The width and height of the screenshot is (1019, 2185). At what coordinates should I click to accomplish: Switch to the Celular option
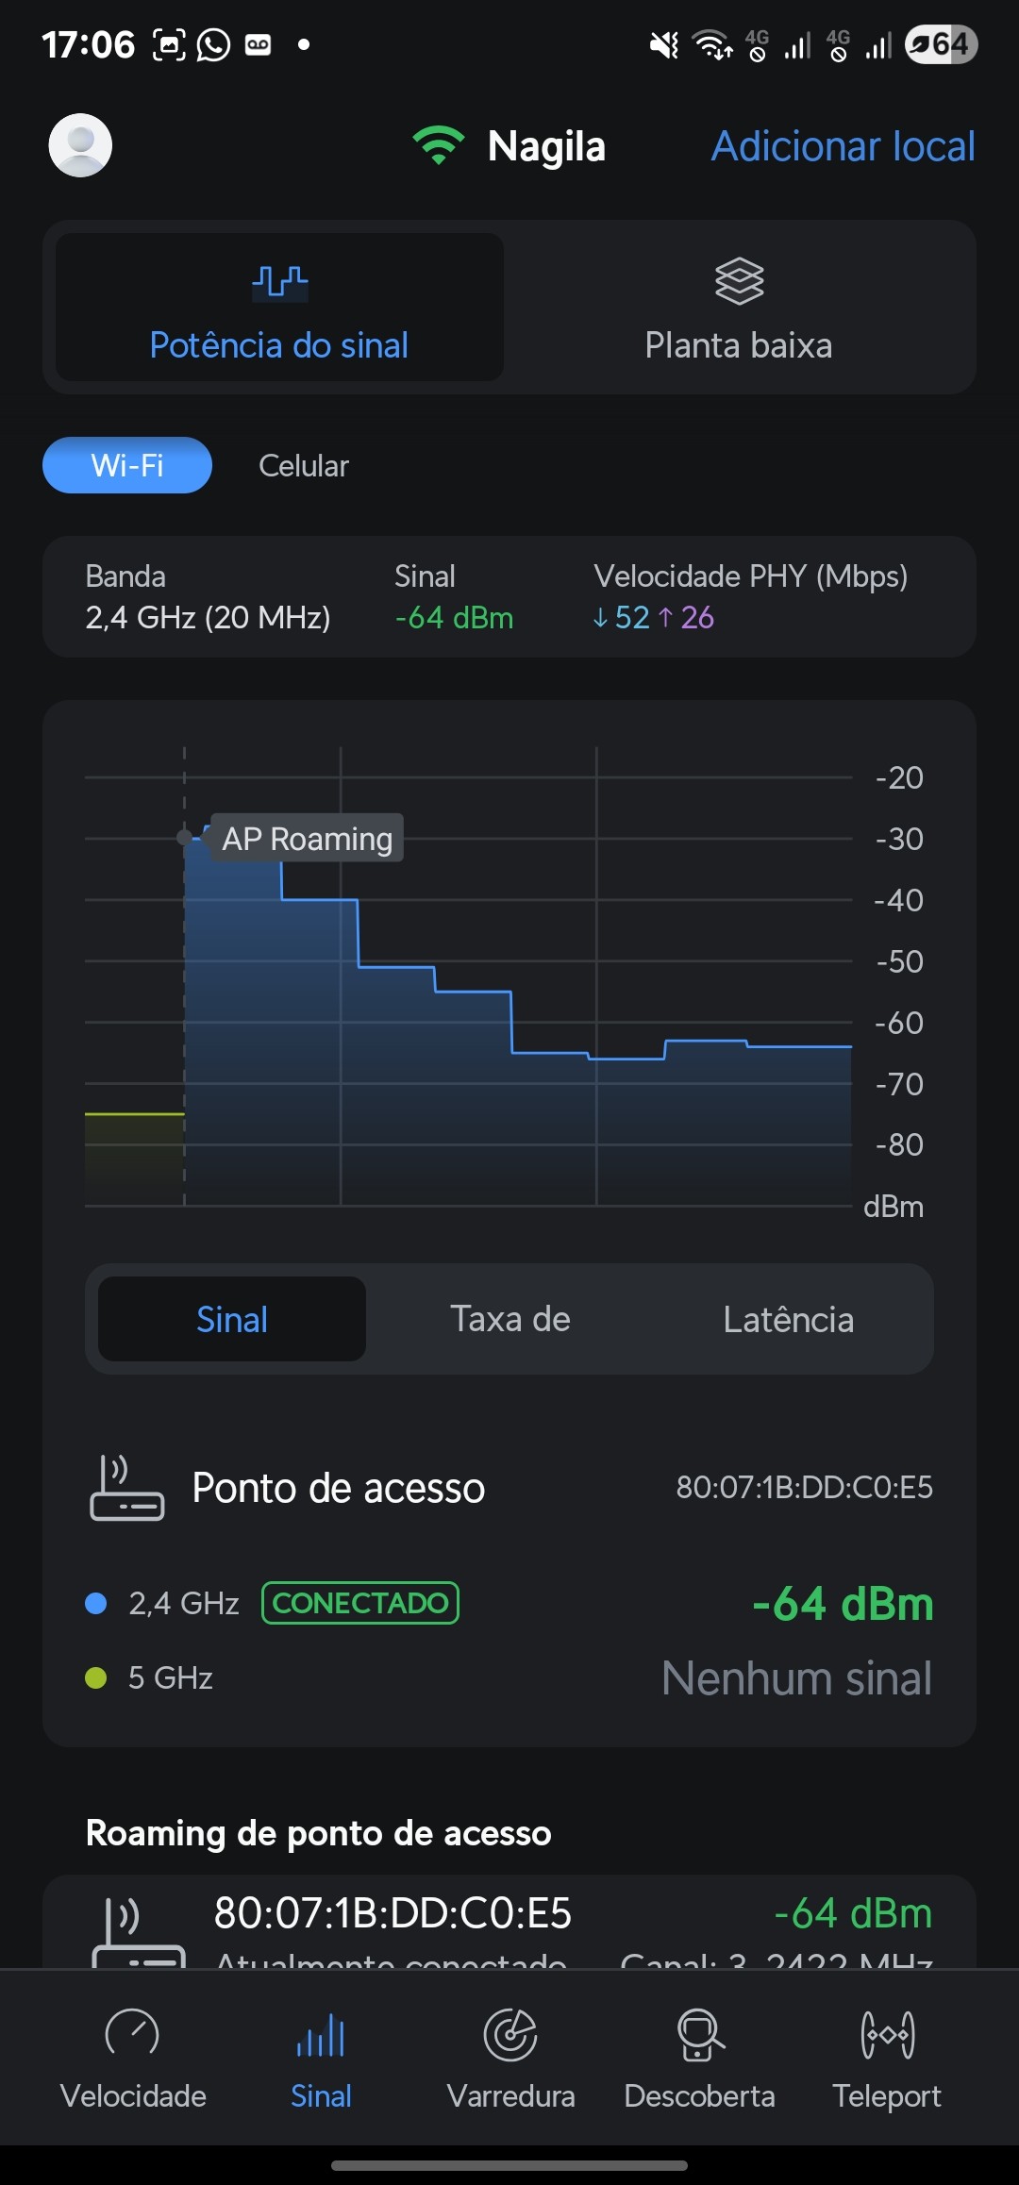tap(304, 466)
